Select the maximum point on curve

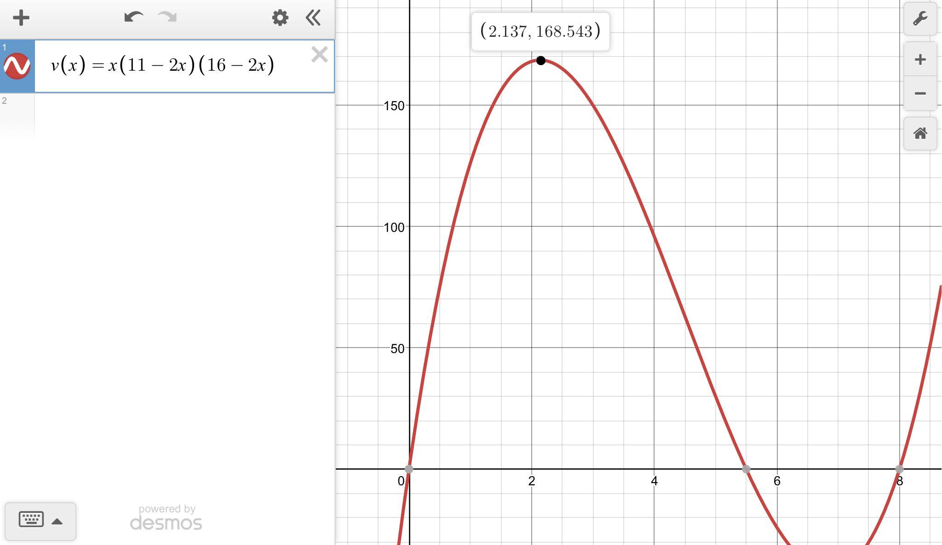[541, 61]
